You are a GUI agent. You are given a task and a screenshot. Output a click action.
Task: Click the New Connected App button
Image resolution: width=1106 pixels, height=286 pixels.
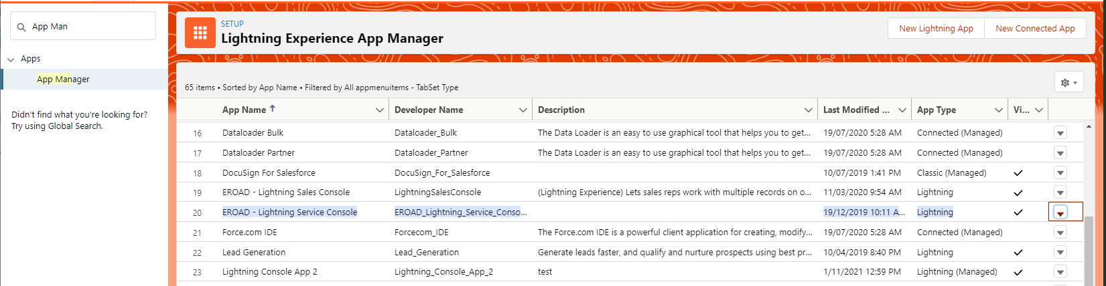tap(1034, 28)
